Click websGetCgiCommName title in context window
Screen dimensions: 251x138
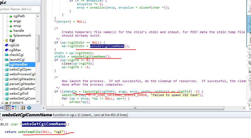tap(27, 115)
